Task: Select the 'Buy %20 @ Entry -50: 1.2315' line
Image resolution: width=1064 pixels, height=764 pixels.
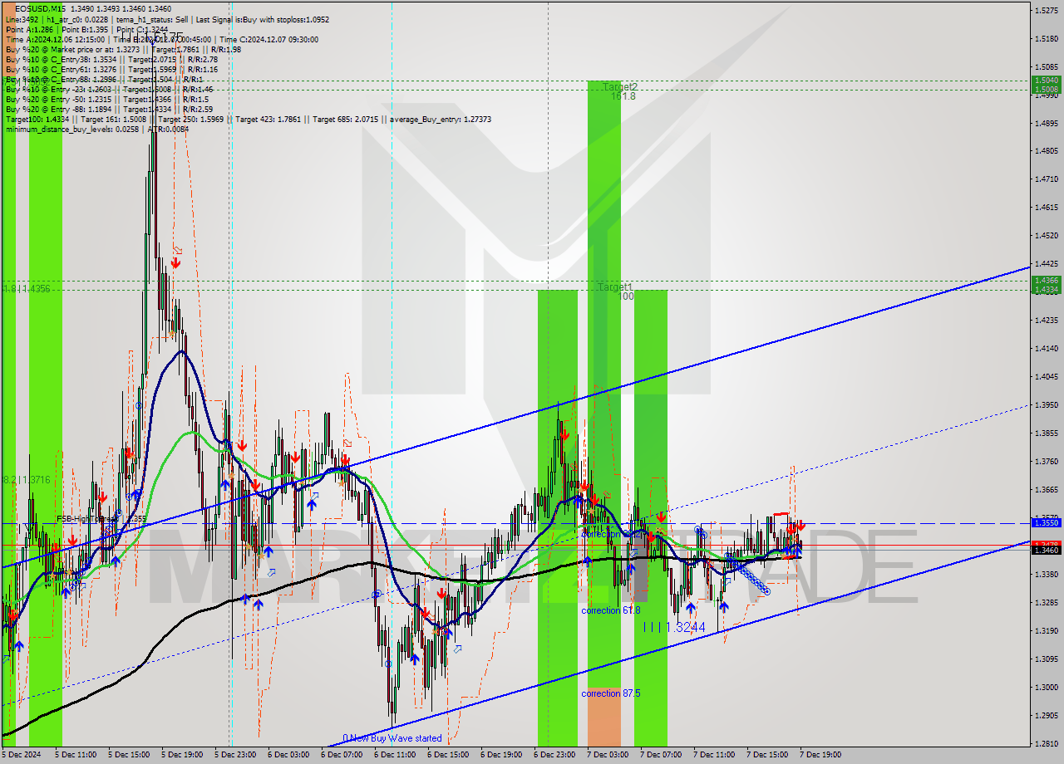Action: pos(107,99)
